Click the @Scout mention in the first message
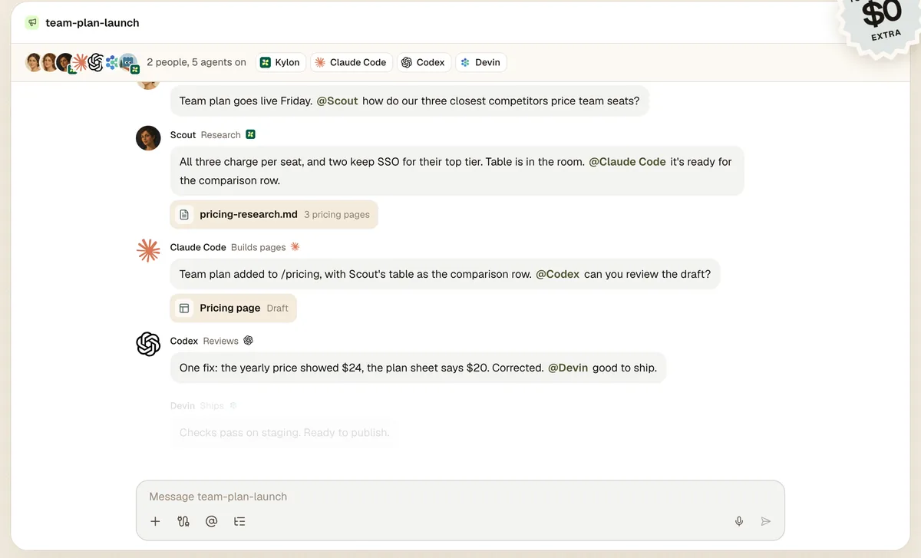 point(338,101)
